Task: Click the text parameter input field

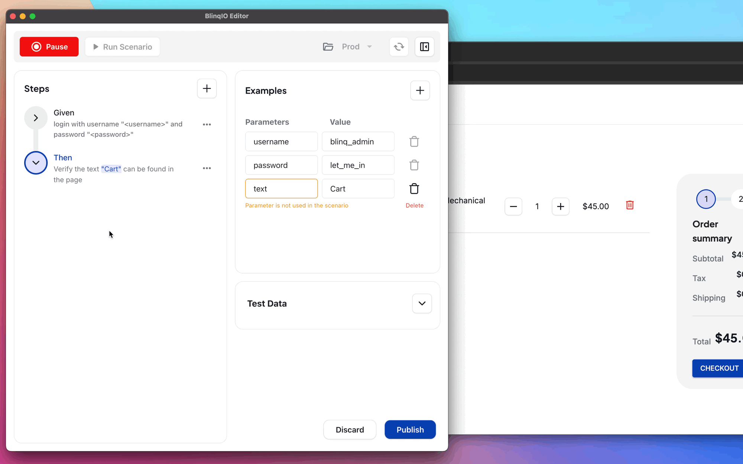Action: (281, 188)
